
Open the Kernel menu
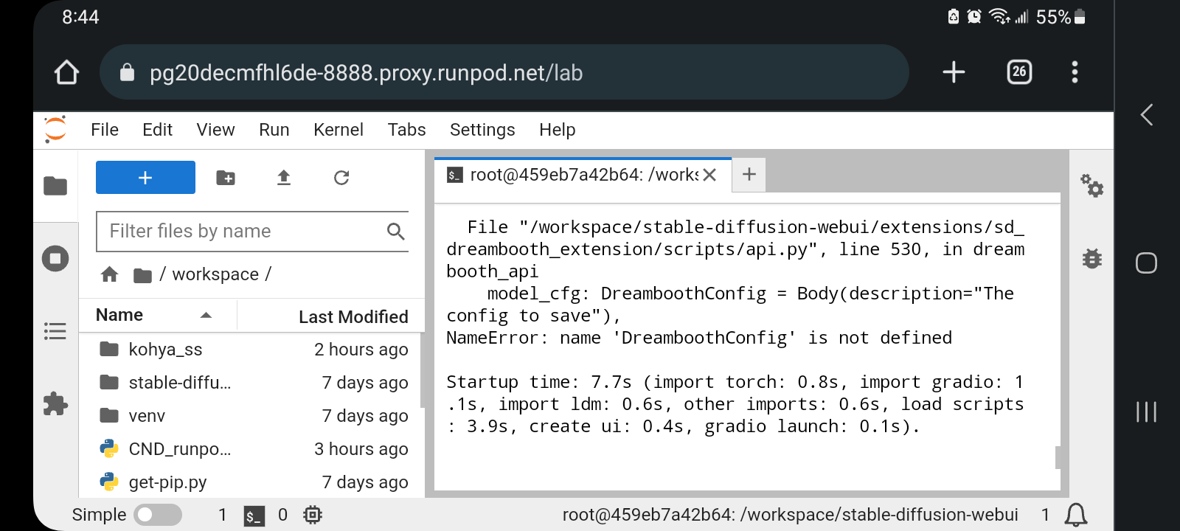(x=338, y=130)
